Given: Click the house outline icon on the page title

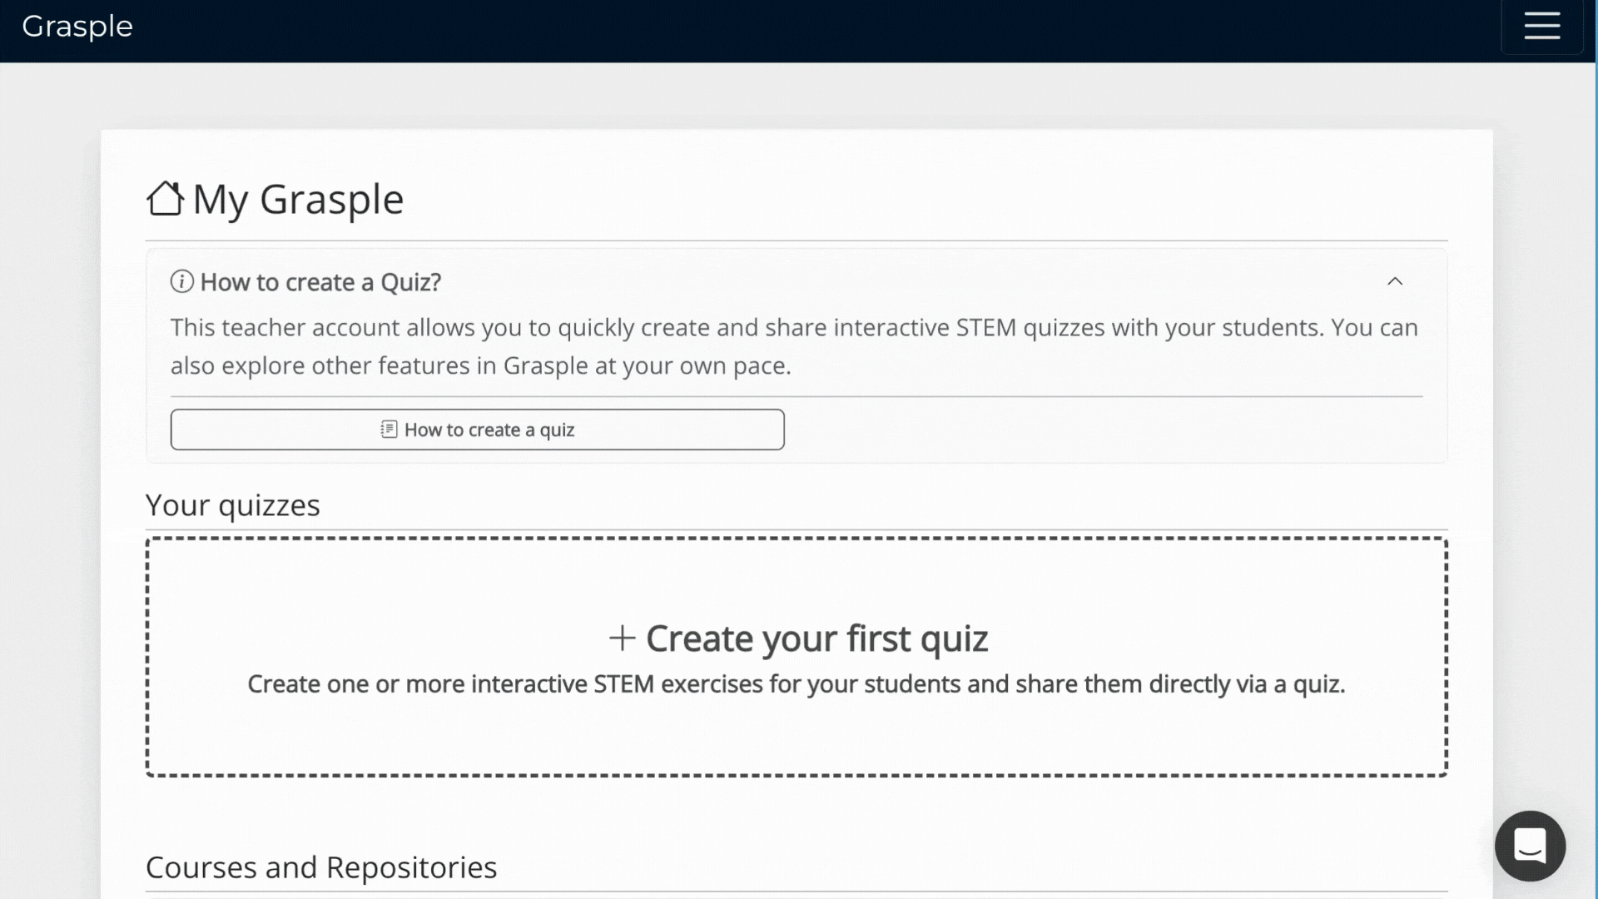Looking at the screenshot, I should (x=164, y=198).
